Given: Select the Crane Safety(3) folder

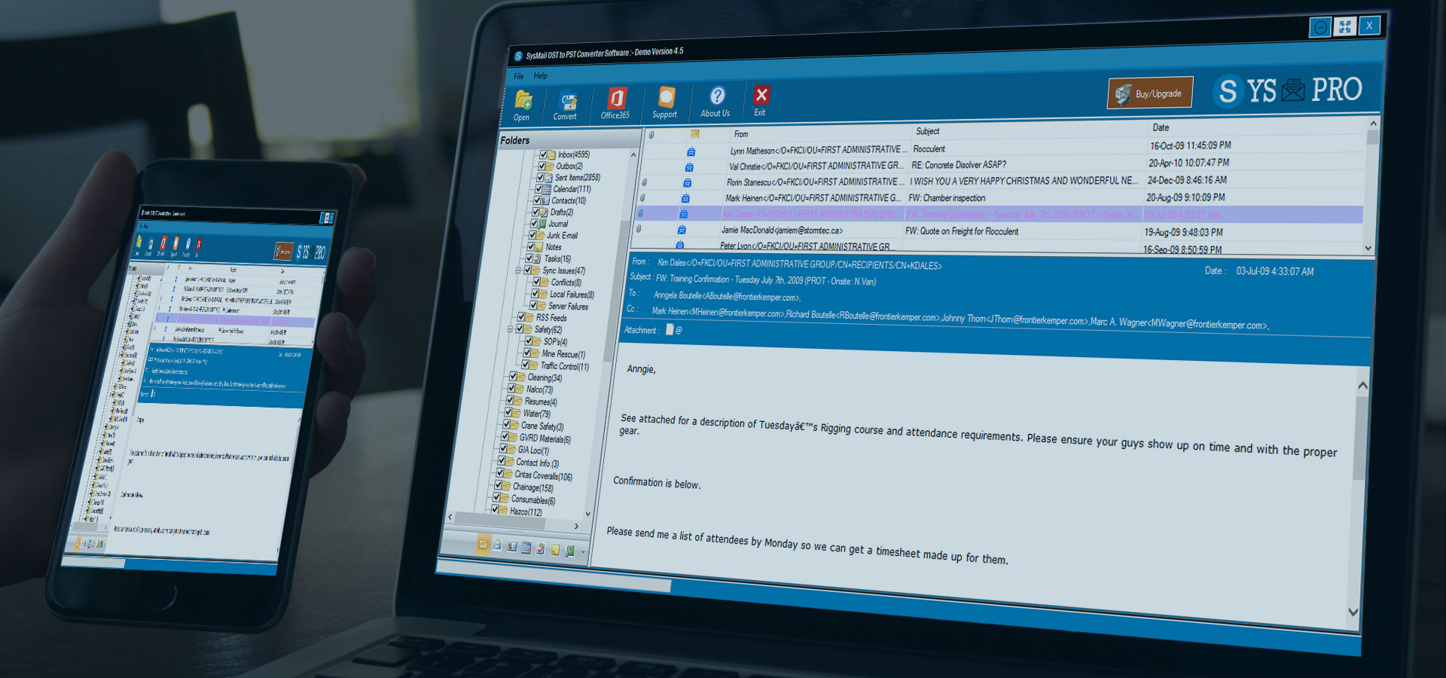Looking at the screenshot, I should tap(542, 426).
